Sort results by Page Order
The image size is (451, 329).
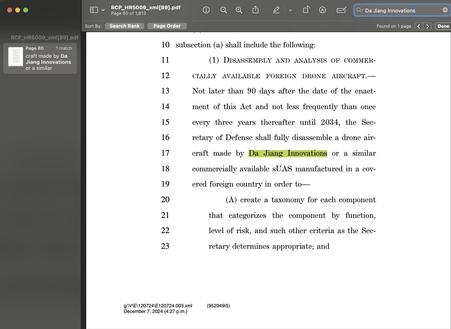pos(167,26)
